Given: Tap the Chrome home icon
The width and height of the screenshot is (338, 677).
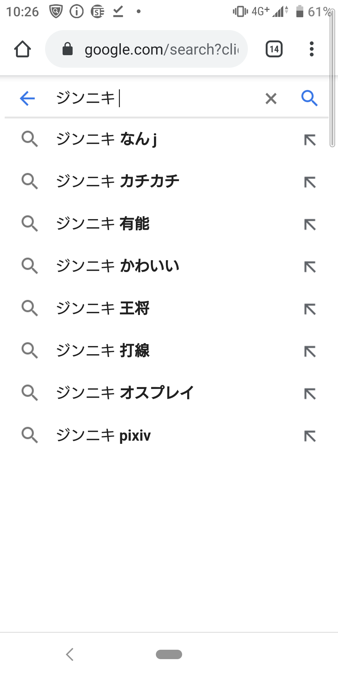Looking at the screenshot, I should click(x=23, y=49).
